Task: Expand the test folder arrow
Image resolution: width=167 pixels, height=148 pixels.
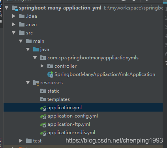Action: coord(21,141)
